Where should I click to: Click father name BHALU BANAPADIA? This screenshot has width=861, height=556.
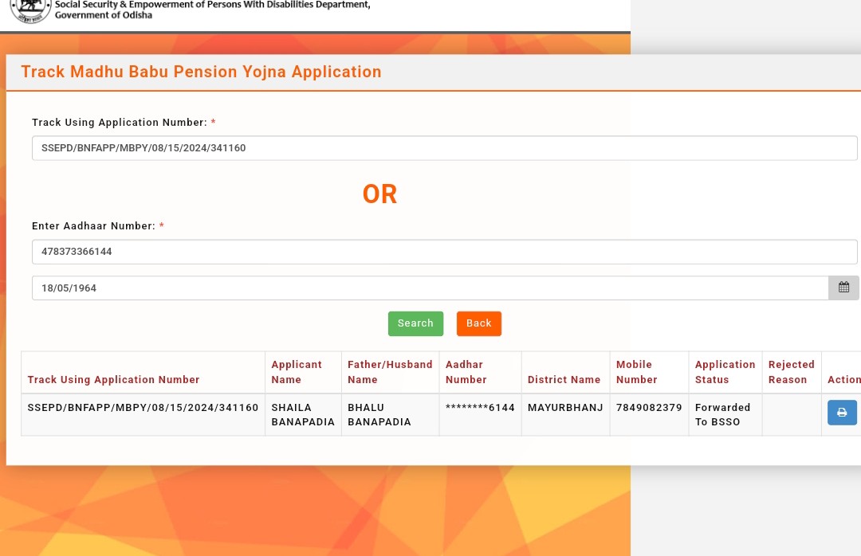pos(379,415)
